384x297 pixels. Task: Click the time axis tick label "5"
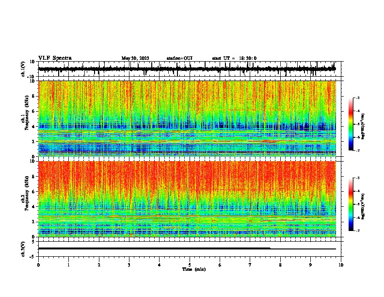(x=190, y=265)
